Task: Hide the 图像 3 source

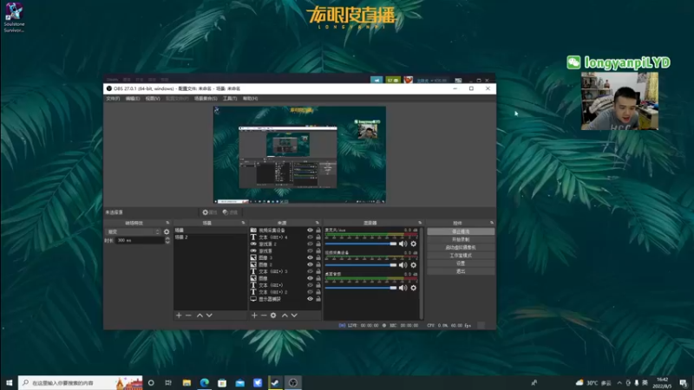Action: [310, 257]
